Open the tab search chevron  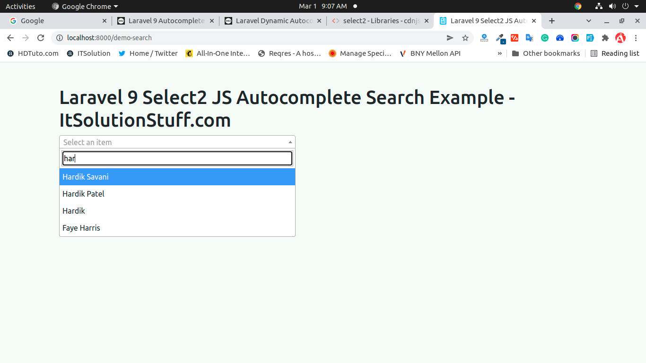[x=589, y=21]
